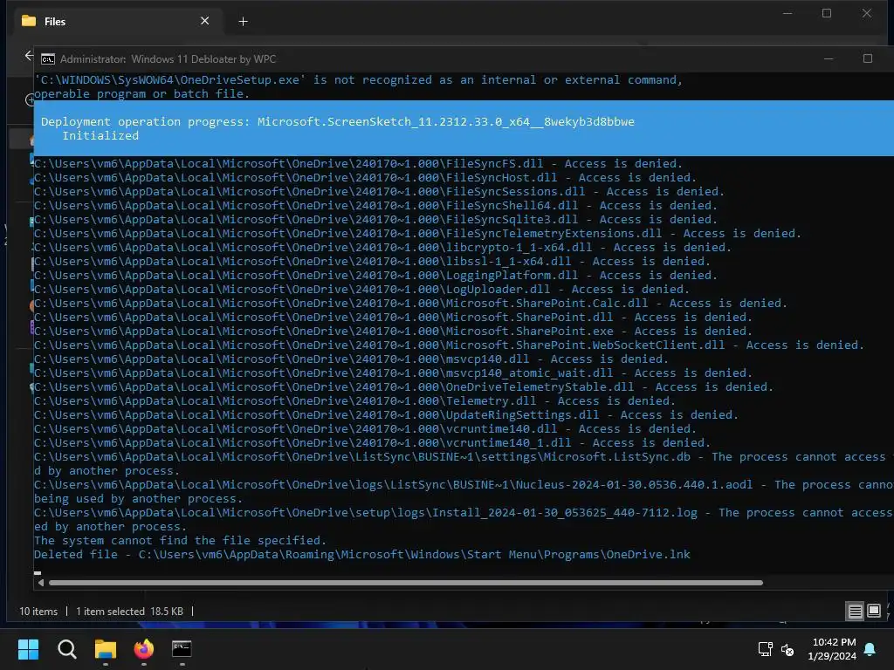Click the libssl-1_1-x64.dll line
894x670 pixels.
click(372, 262)
